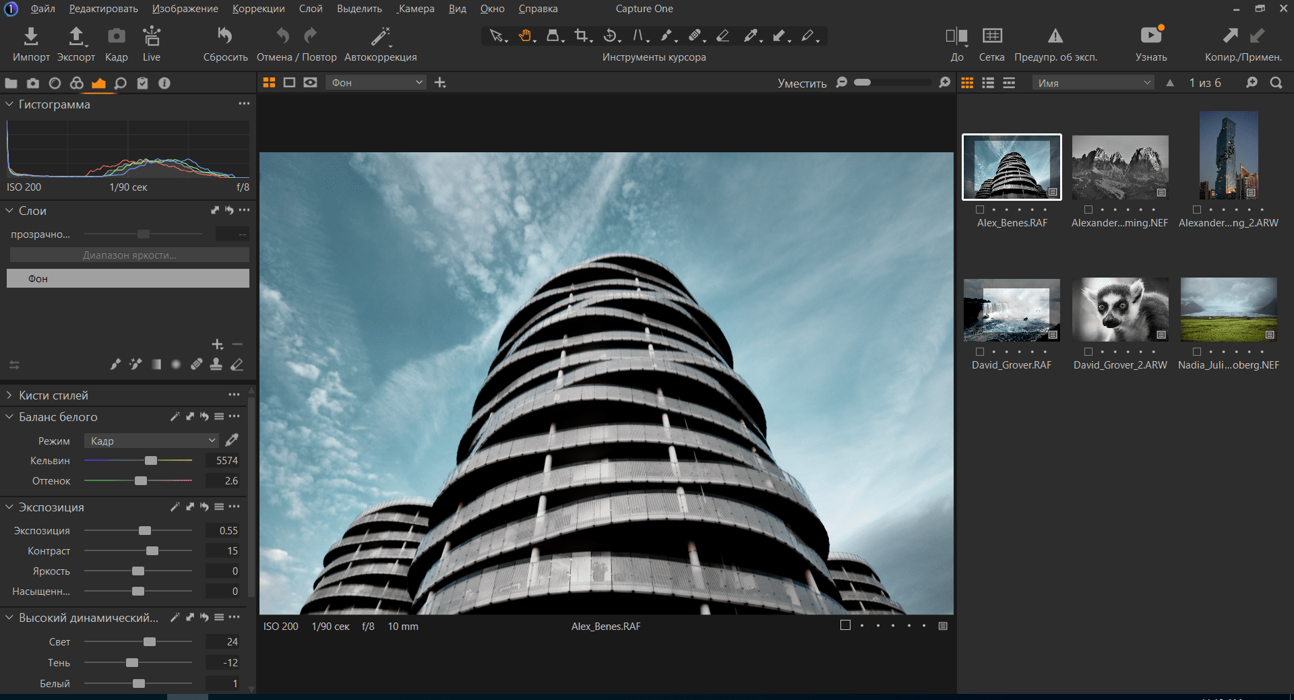Pick white balance with the eyedropper icon

pos(232,441)
